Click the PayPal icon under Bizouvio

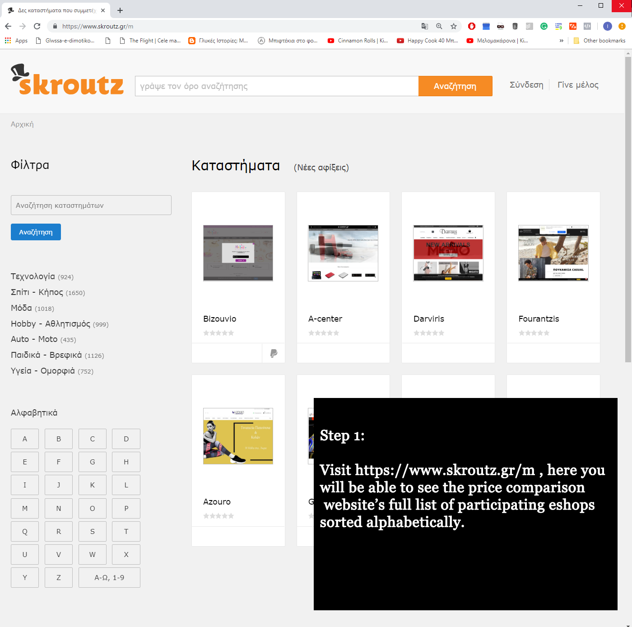(274, 353)
